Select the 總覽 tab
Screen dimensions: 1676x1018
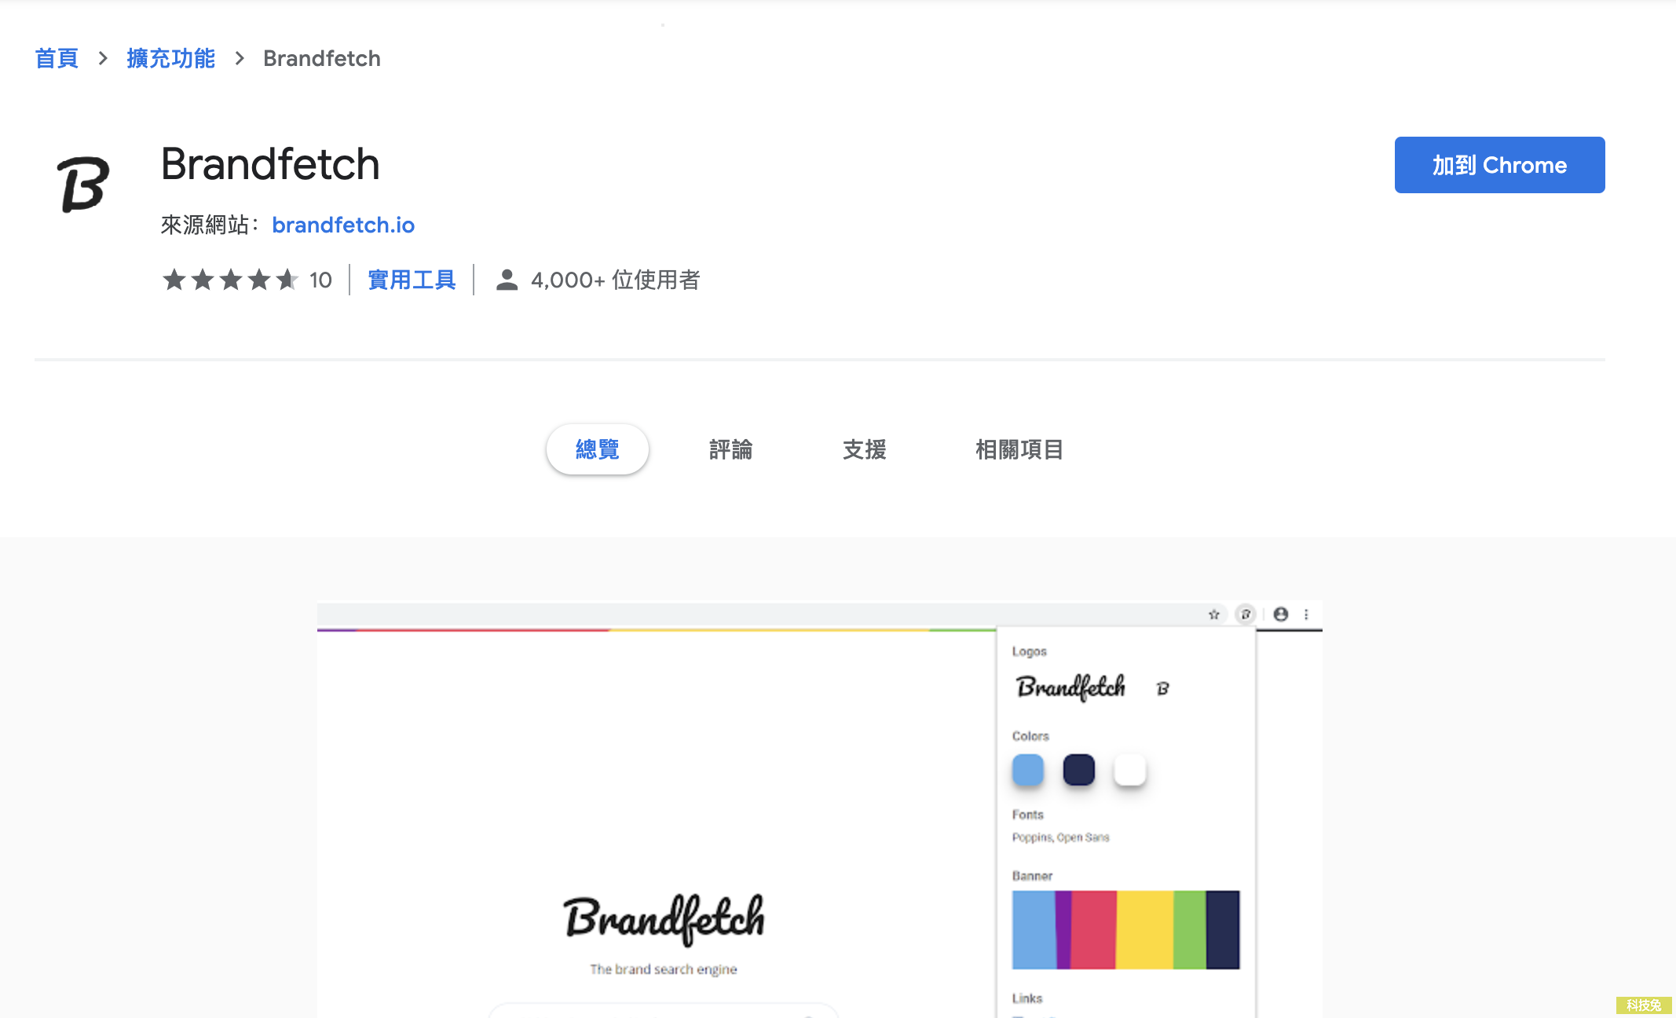pyautogui.click(x=597, y=449)
